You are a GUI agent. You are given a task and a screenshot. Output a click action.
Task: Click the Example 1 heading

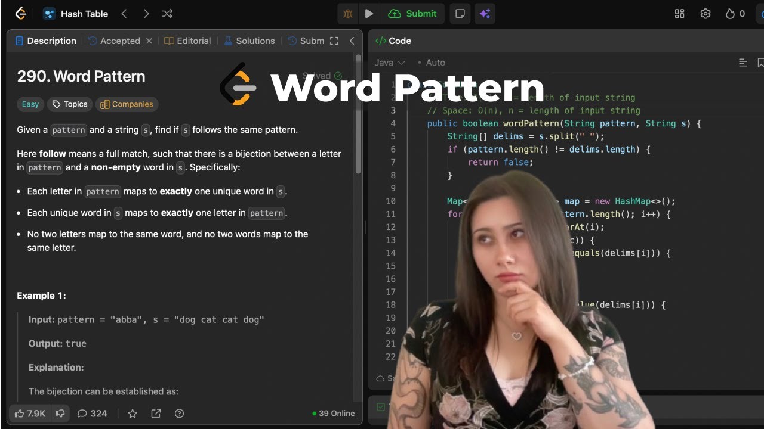coord(41,296)
